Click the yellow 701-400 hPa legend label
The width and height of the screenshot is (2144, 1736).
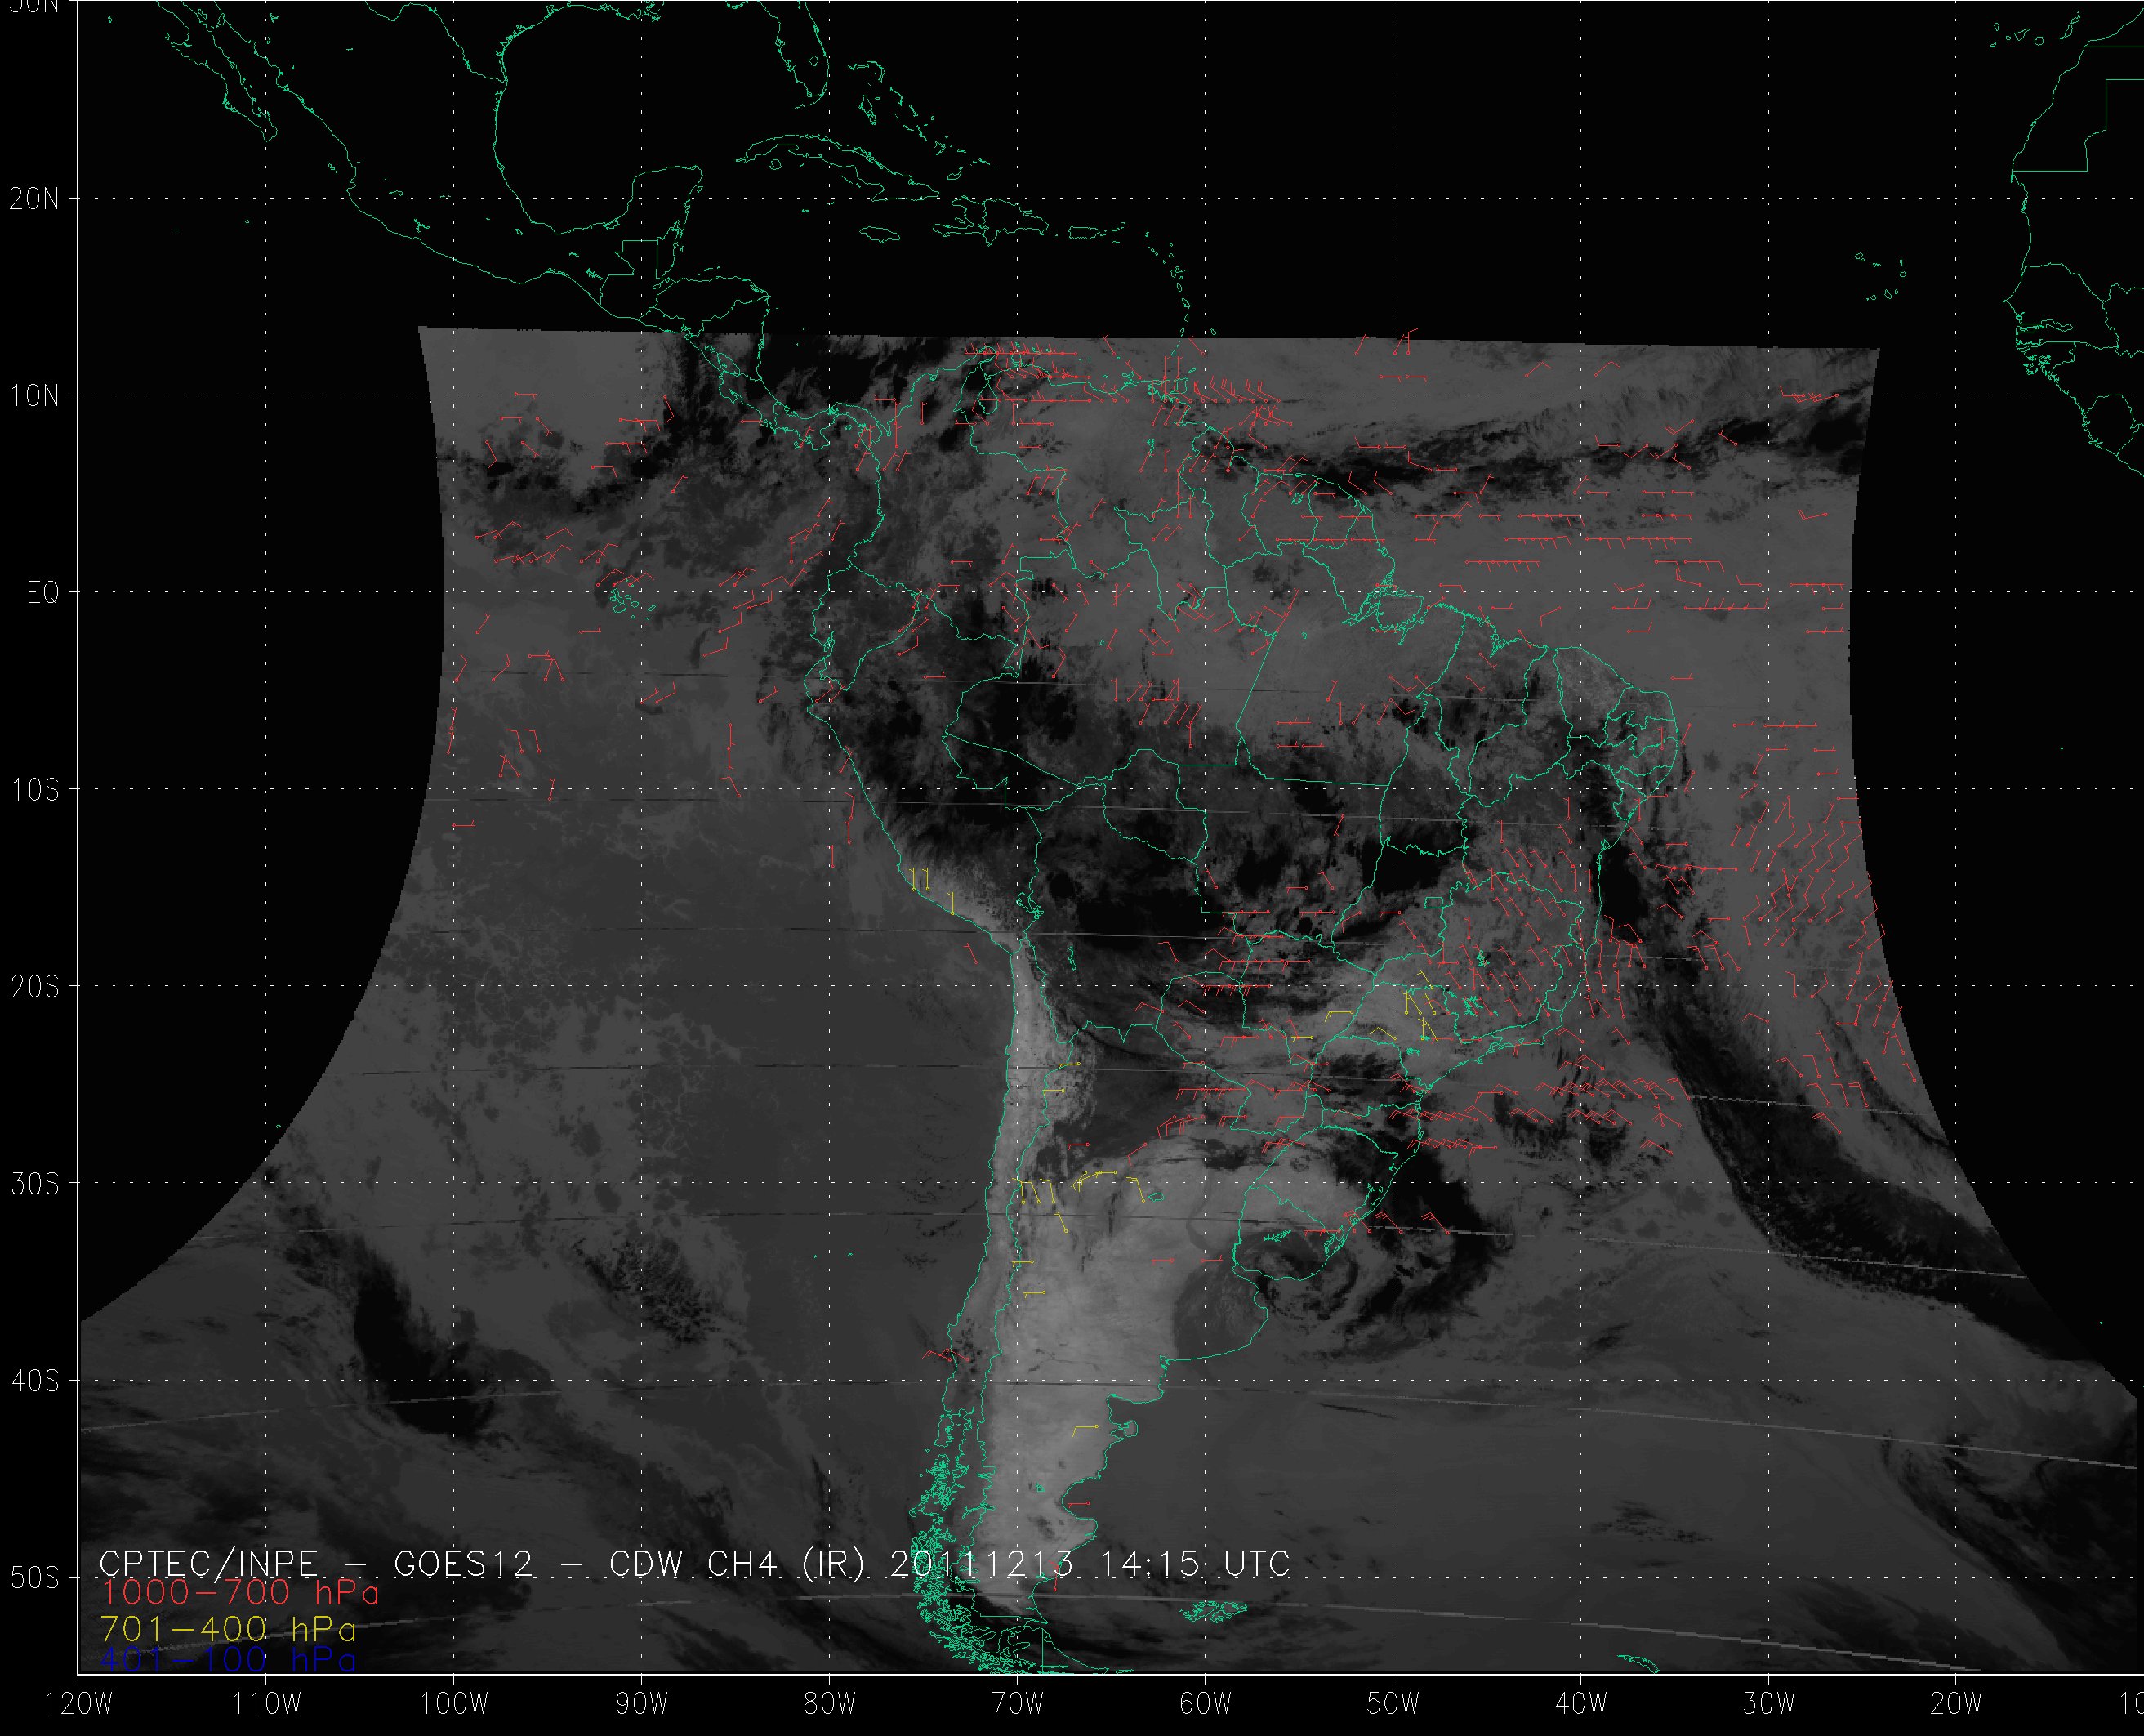(x=228, y=1629)
